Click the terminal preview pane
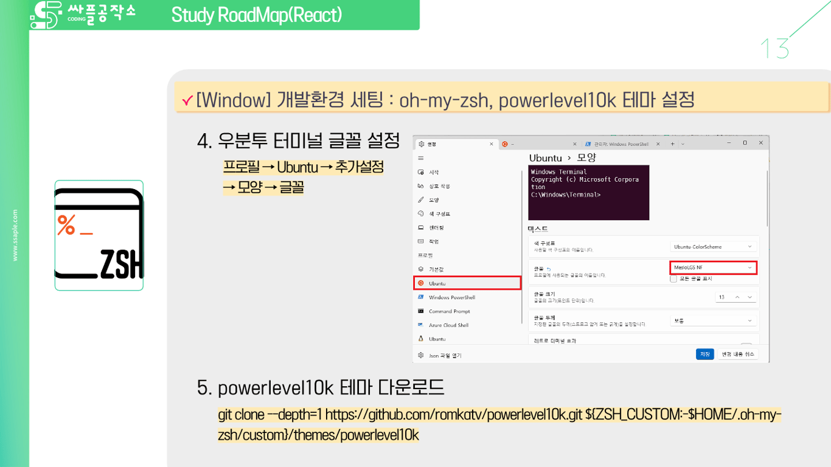 (x=588, y=192)
